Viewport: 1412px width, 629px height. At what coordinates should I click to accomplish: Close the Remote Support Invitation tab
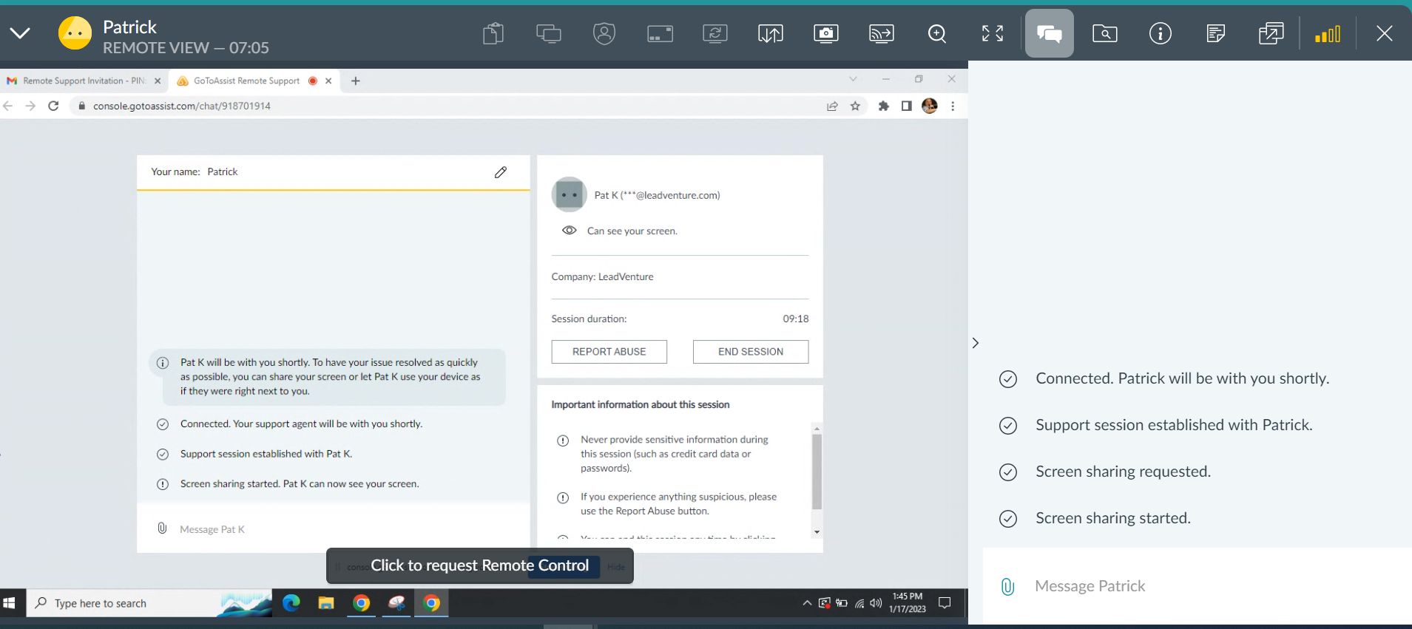pos(157,81)
